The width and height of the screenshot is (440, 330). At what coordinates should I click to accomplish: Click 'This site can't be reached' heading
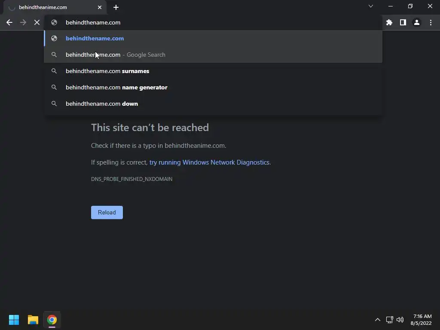pos(150,128)
